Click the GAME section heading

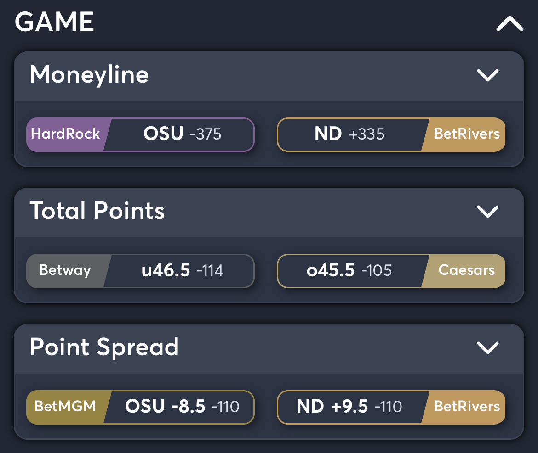click(x=54, y=22)
